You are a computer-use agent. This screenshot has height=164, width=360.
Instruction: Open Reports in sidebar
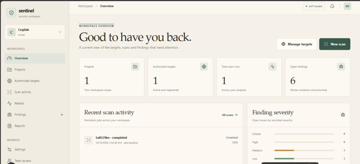pyautogui.click(x=35, y=126)
